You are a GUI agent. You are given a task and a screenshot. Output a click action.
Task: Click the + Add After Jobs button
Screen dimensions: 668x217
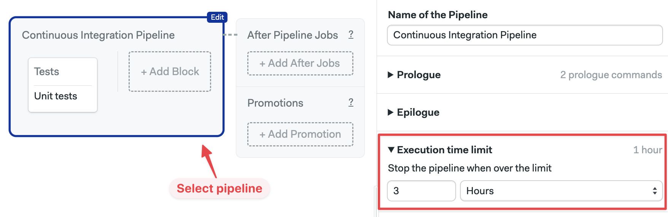(300, 63)
